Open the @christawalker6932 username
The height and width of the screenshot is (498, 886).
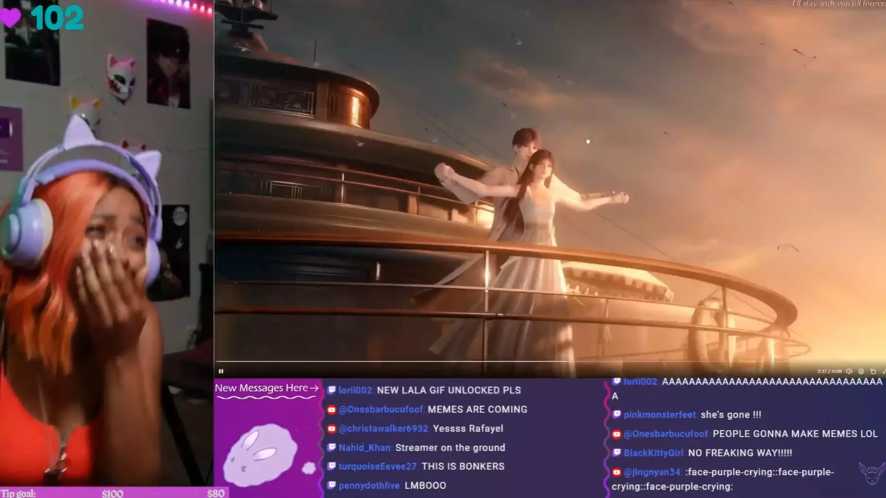coord(384,428)
